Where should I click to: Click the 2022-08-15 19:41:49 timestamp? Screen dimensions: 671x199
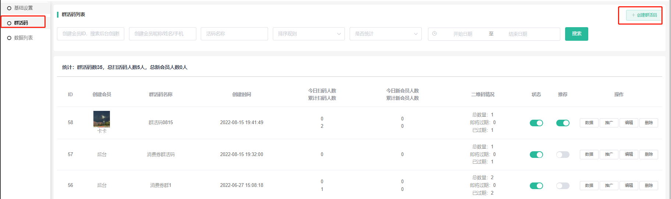[x=242, y=123]
